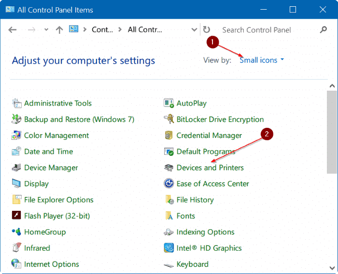Open the Fonts folder icon

click(x=169, y=216)
